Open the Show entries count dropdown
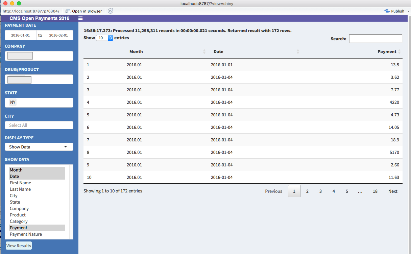 pyautogui.click(x=105, y=38)
